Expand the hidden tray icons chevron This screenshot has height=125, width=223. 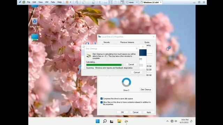point(167,121)
